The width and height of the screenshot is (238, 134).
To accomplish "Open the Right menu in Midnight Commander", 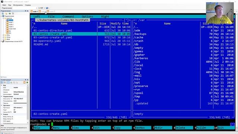I will click(x=105, y=16).
